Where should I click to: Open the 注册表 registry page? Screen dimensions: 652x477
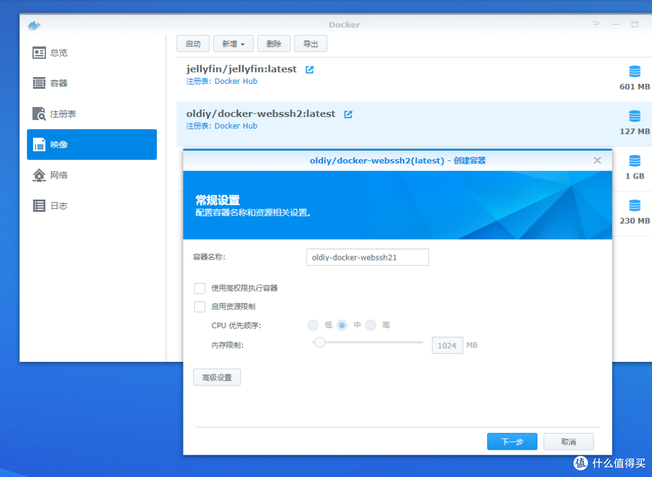(56, 114)
